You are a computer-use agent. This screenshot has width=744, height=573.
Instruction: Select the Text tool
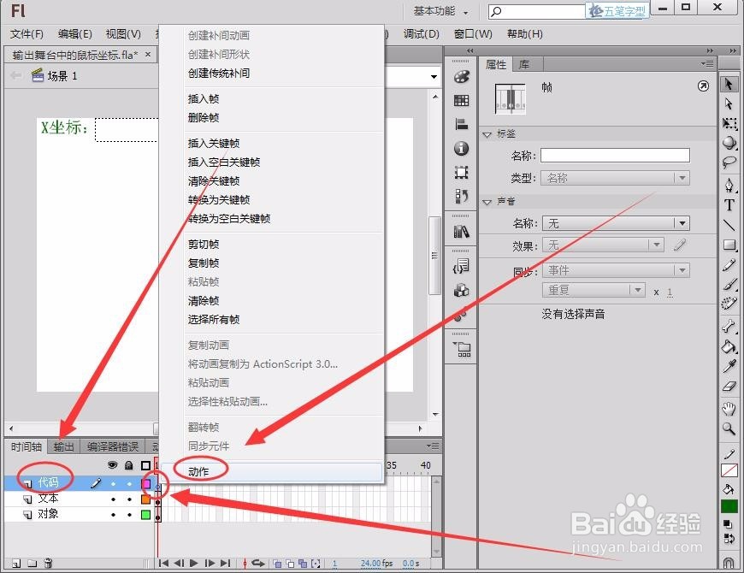pos(729,205)
